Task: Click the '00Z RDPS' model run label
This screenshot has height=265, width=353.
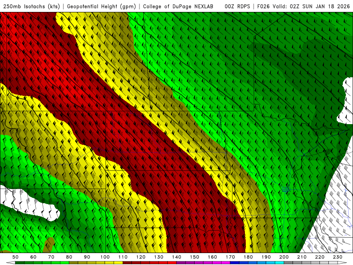Action: coord(237,6)
